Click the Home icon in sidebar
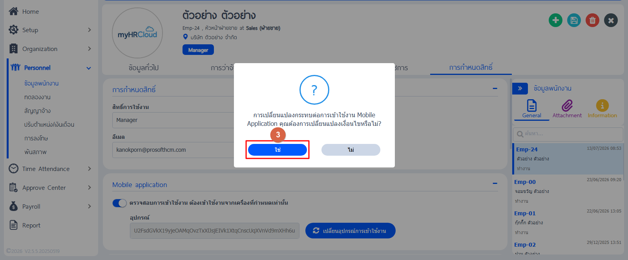628x260 pixels. [x=14, y=11]
